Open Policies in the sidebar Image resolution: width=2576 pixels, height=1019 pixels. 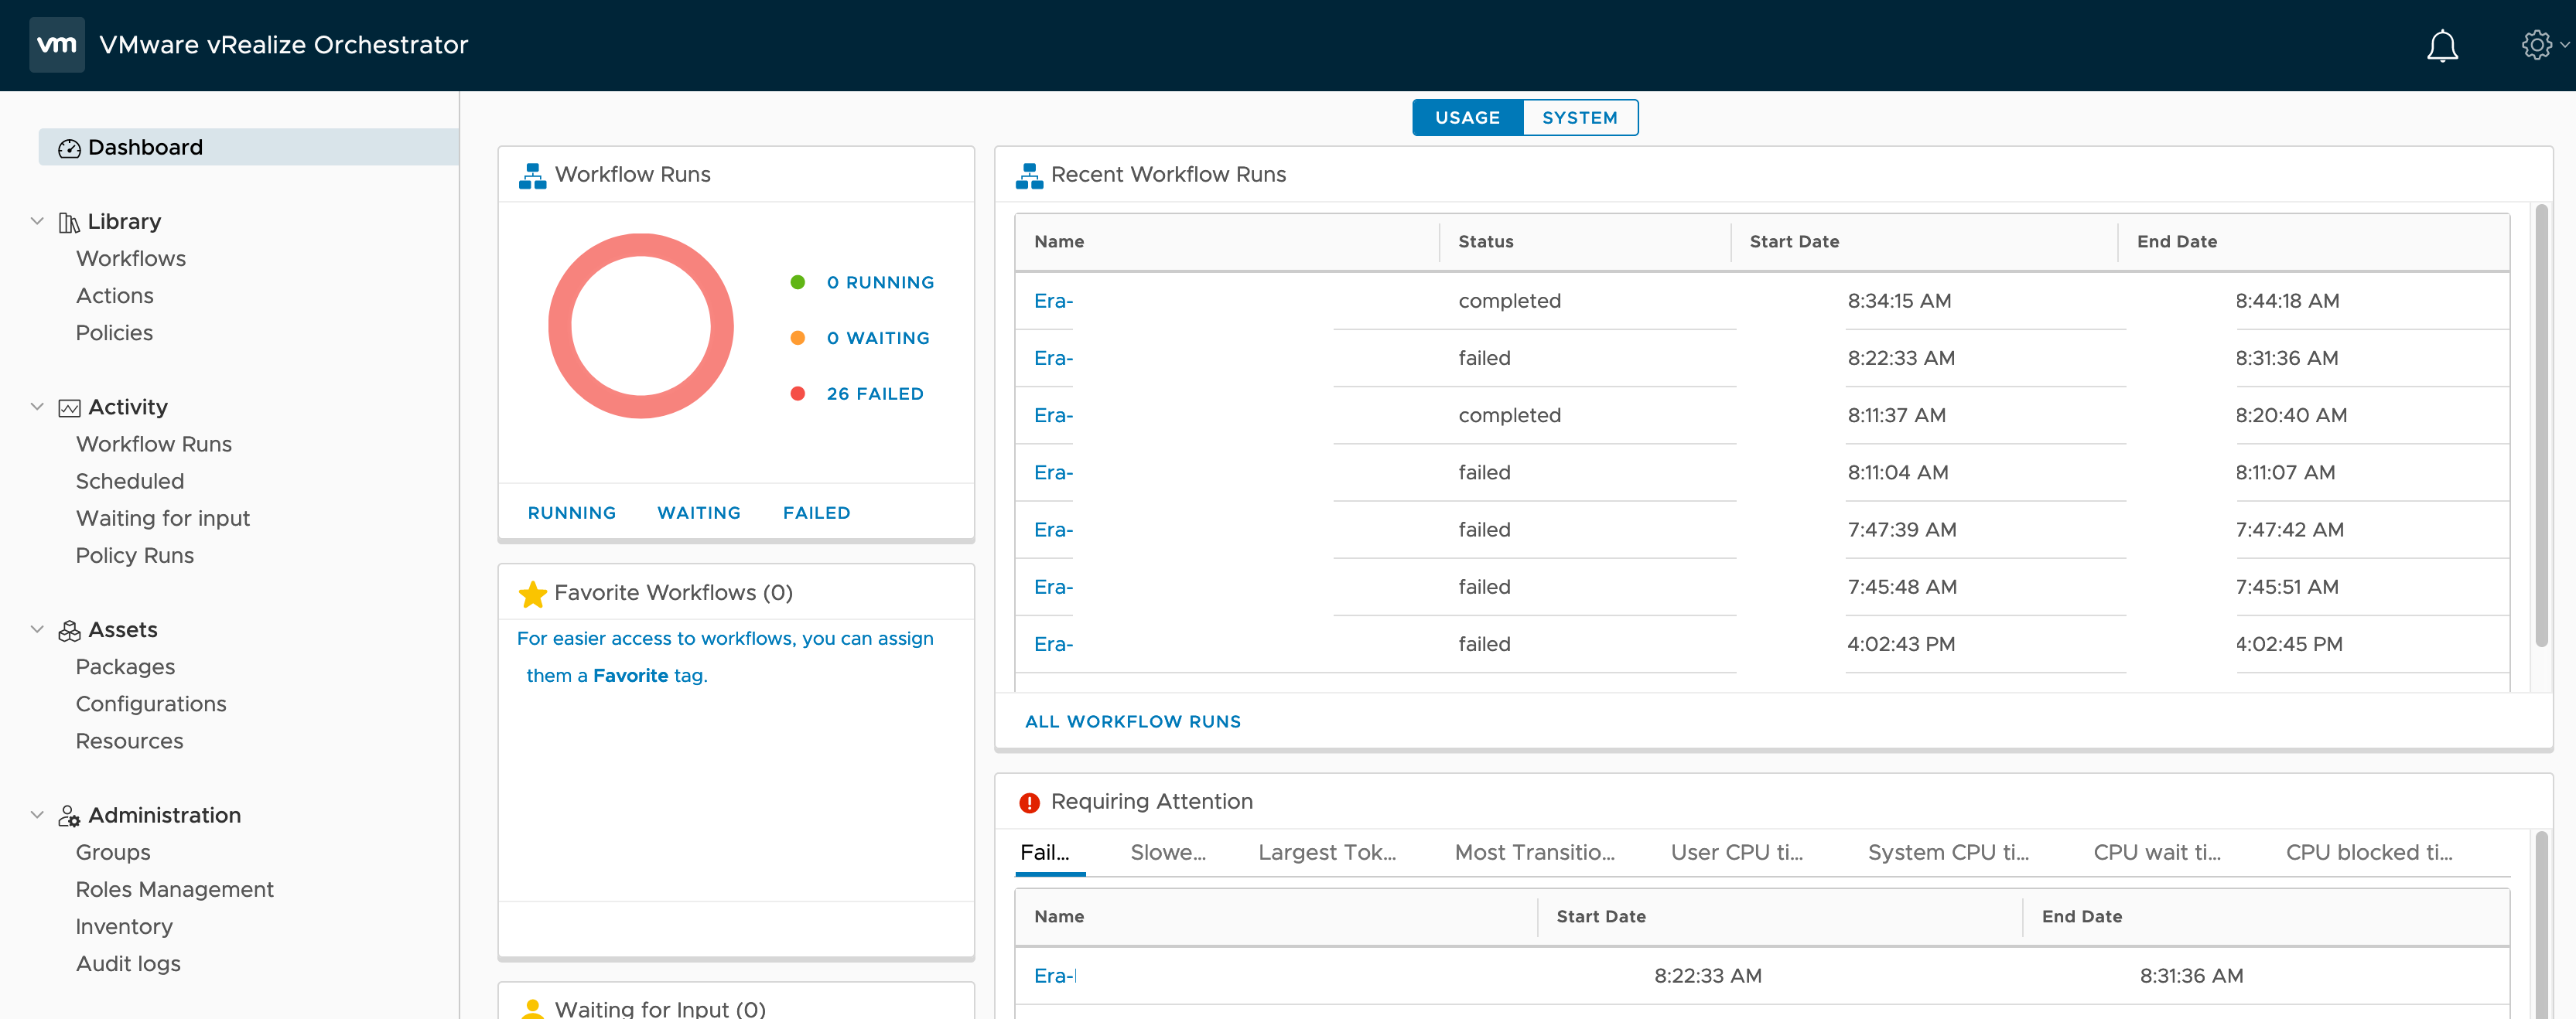tap(114, 332)
